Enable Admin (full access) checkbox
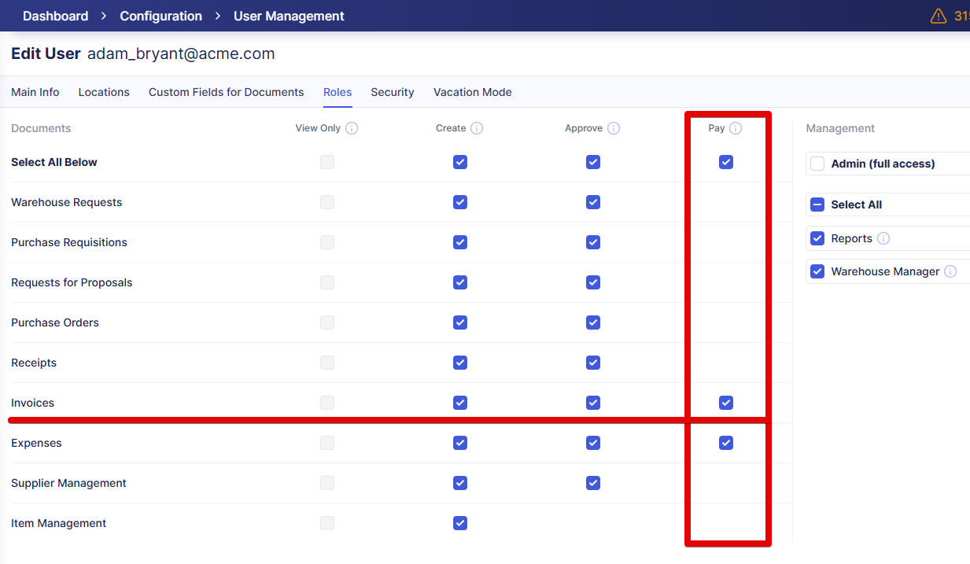 tap(817, 164)
